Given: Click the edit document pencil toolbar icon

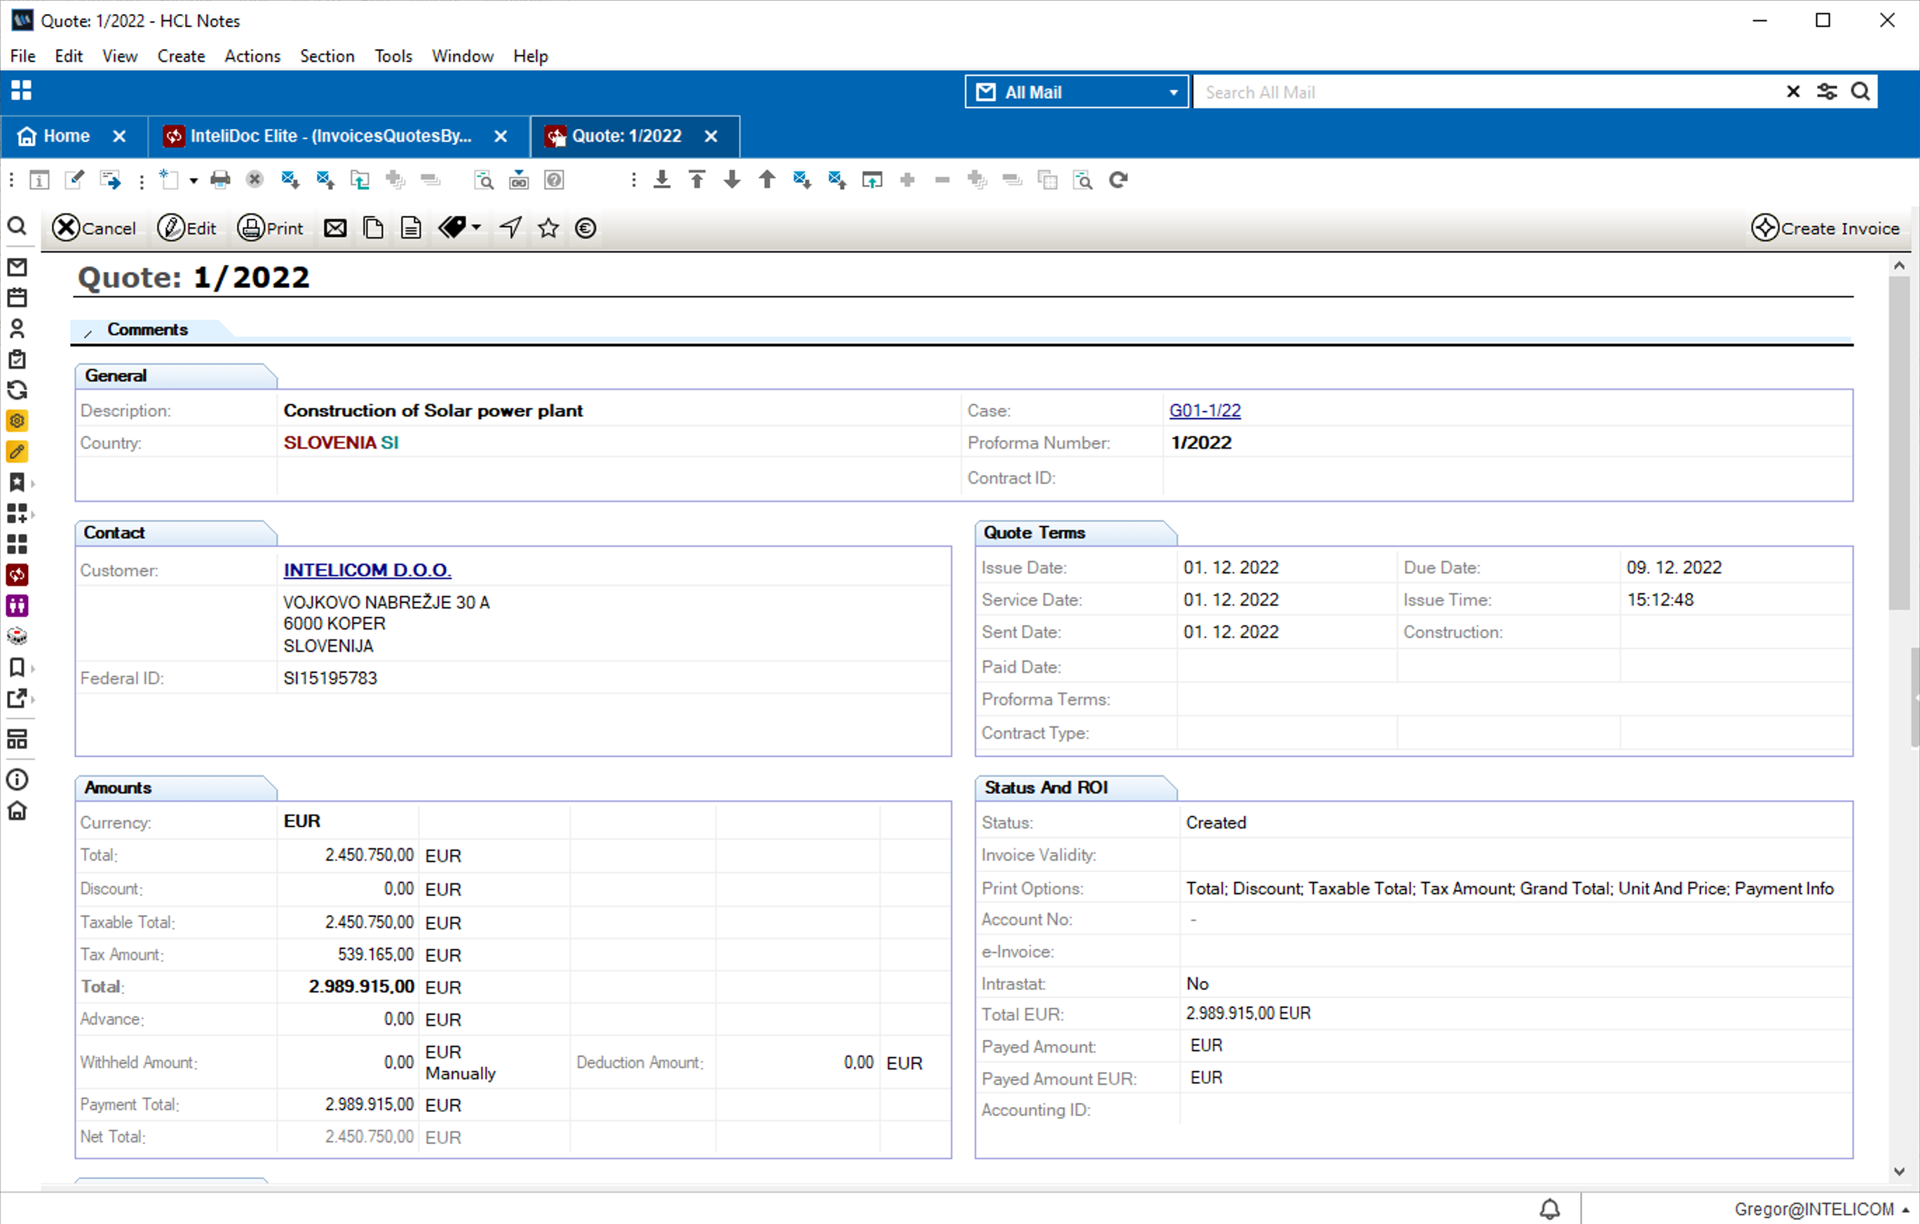Looking at the screenshot, I should pyautogui.click(x=74, y=180).
